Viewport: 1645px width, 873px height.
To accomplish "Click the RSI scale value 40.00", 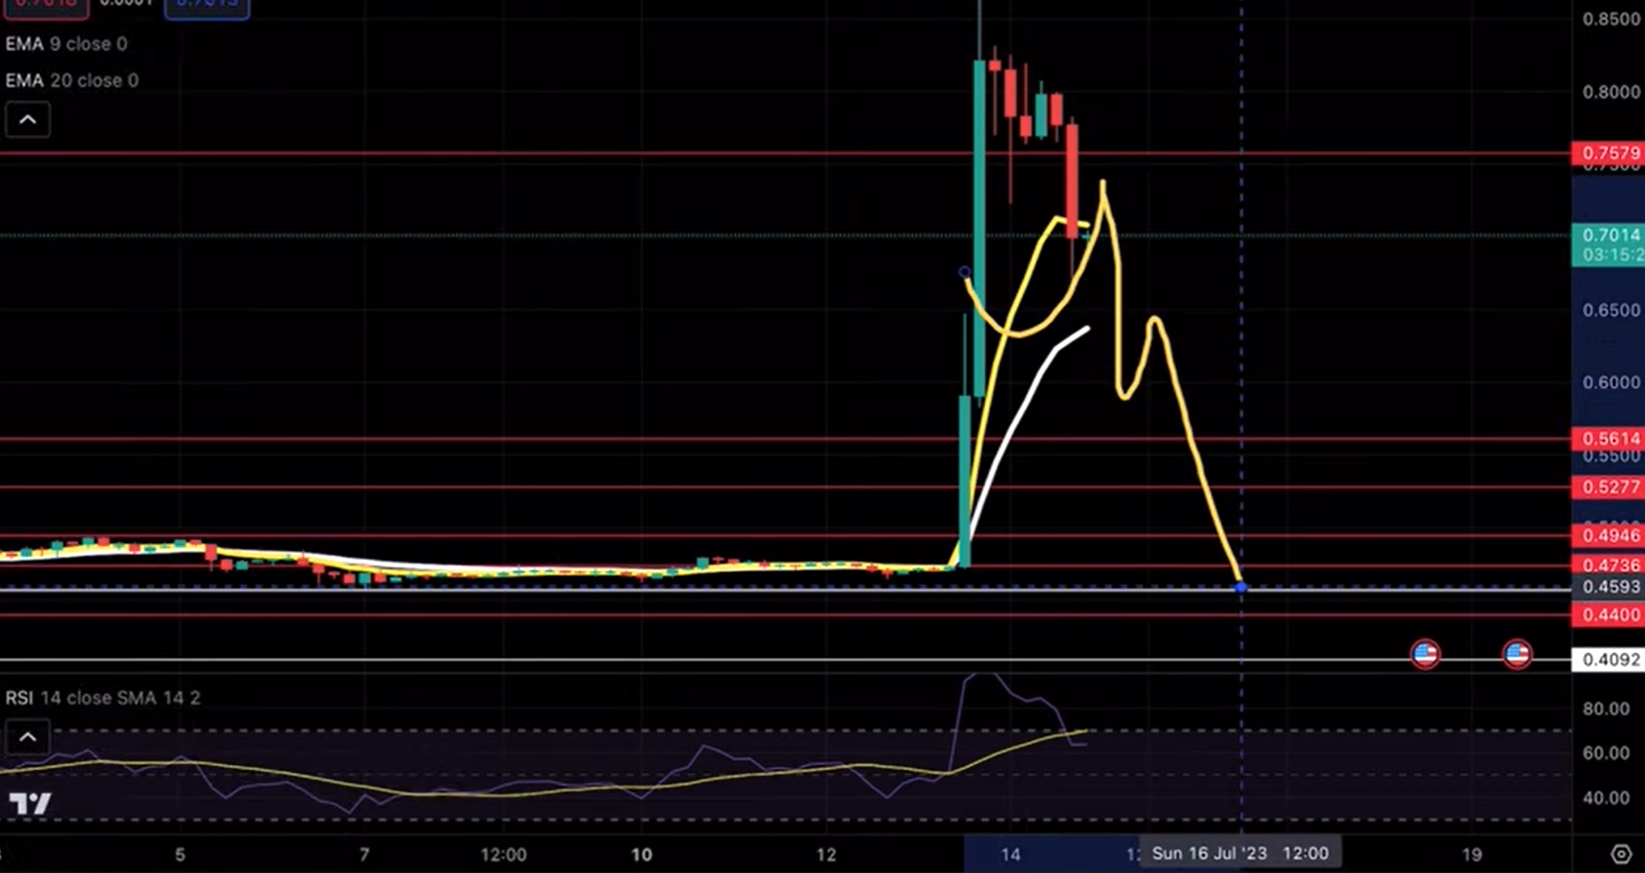I will click(x=1606, y=798).
